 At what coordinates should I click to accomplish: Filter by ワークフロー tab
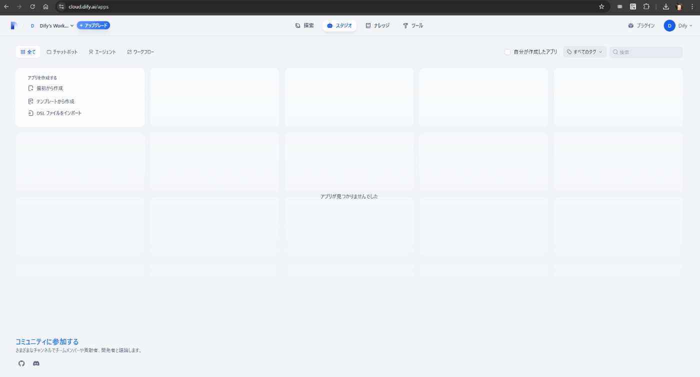pyautogui.click(x=140, y=52)
